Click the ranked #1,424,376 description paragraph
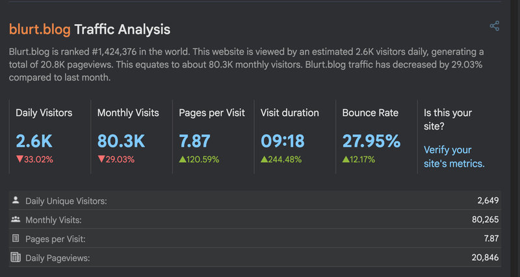The width and height of the screenshot is (520, 277). click(x=246, y=65)
